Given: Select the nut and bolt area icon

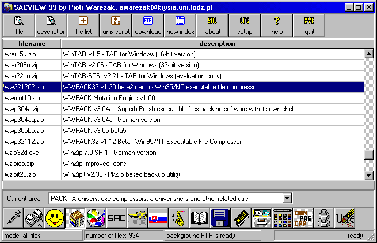Looking at the screenshot, I should coord(323,218).
